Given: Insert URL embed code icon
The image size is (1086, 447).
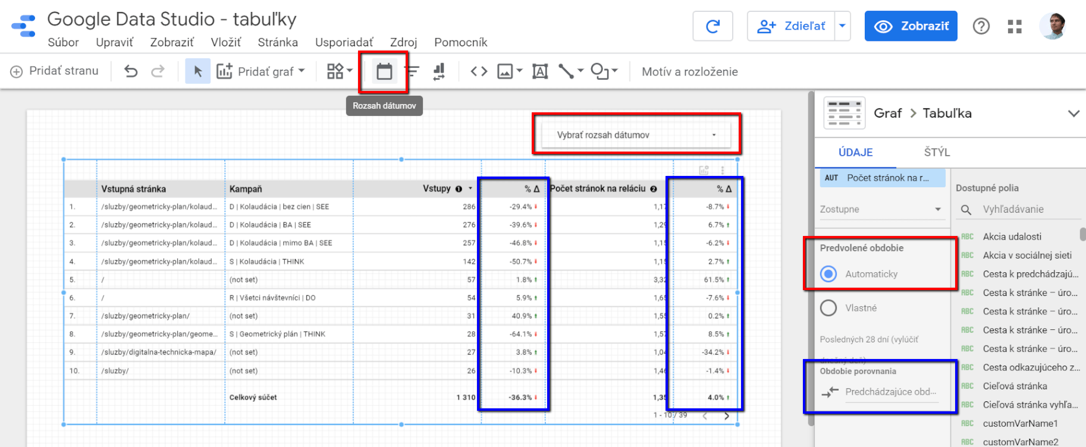Looking at the screenshot, I should (479, 71).
